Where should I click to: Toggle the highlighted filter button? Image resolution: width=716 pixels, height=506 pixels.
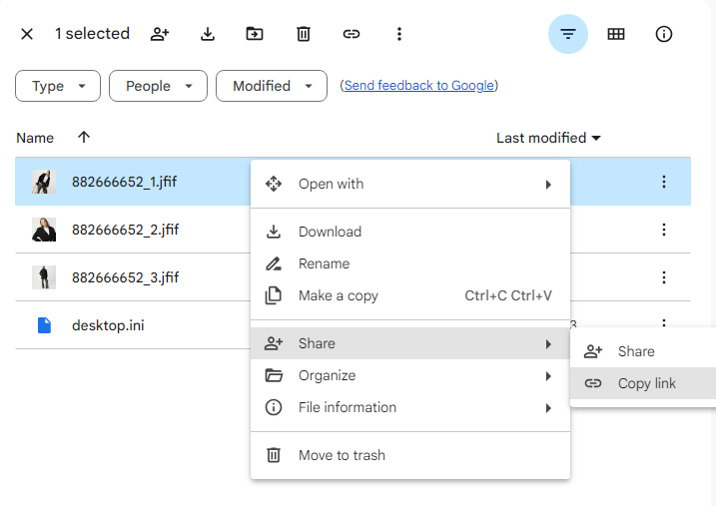point(568,34)
